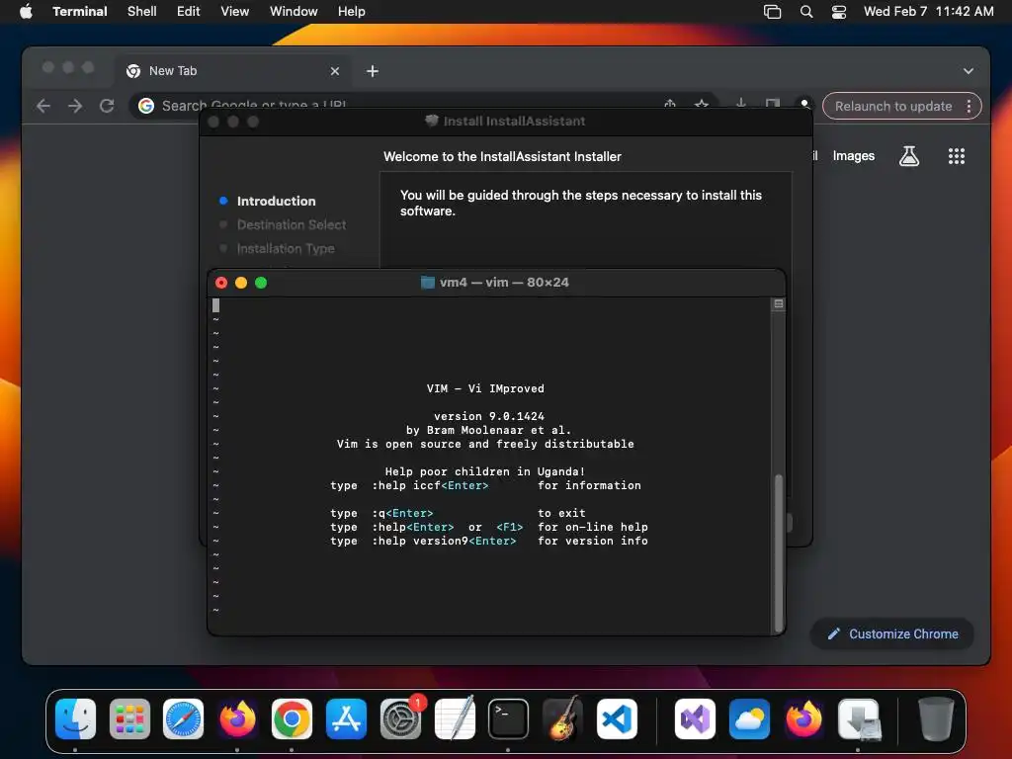The image size is (1012, 759).
Task: Click the date and time in menu bar
Action: pyautogui.click(x=929, y=11)
